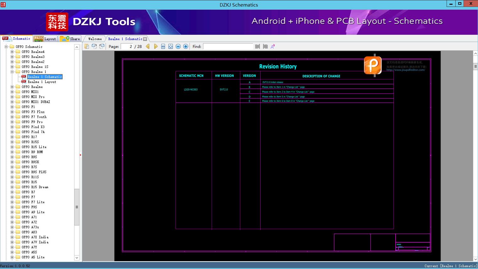
Task: Select Realme 1 Schematic in tree
Action: click(45, 77)
